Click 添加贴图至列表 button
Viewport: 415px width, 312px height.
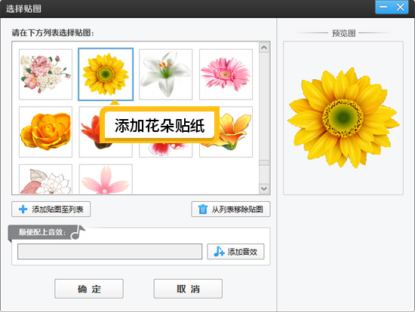tap(51, 210)
